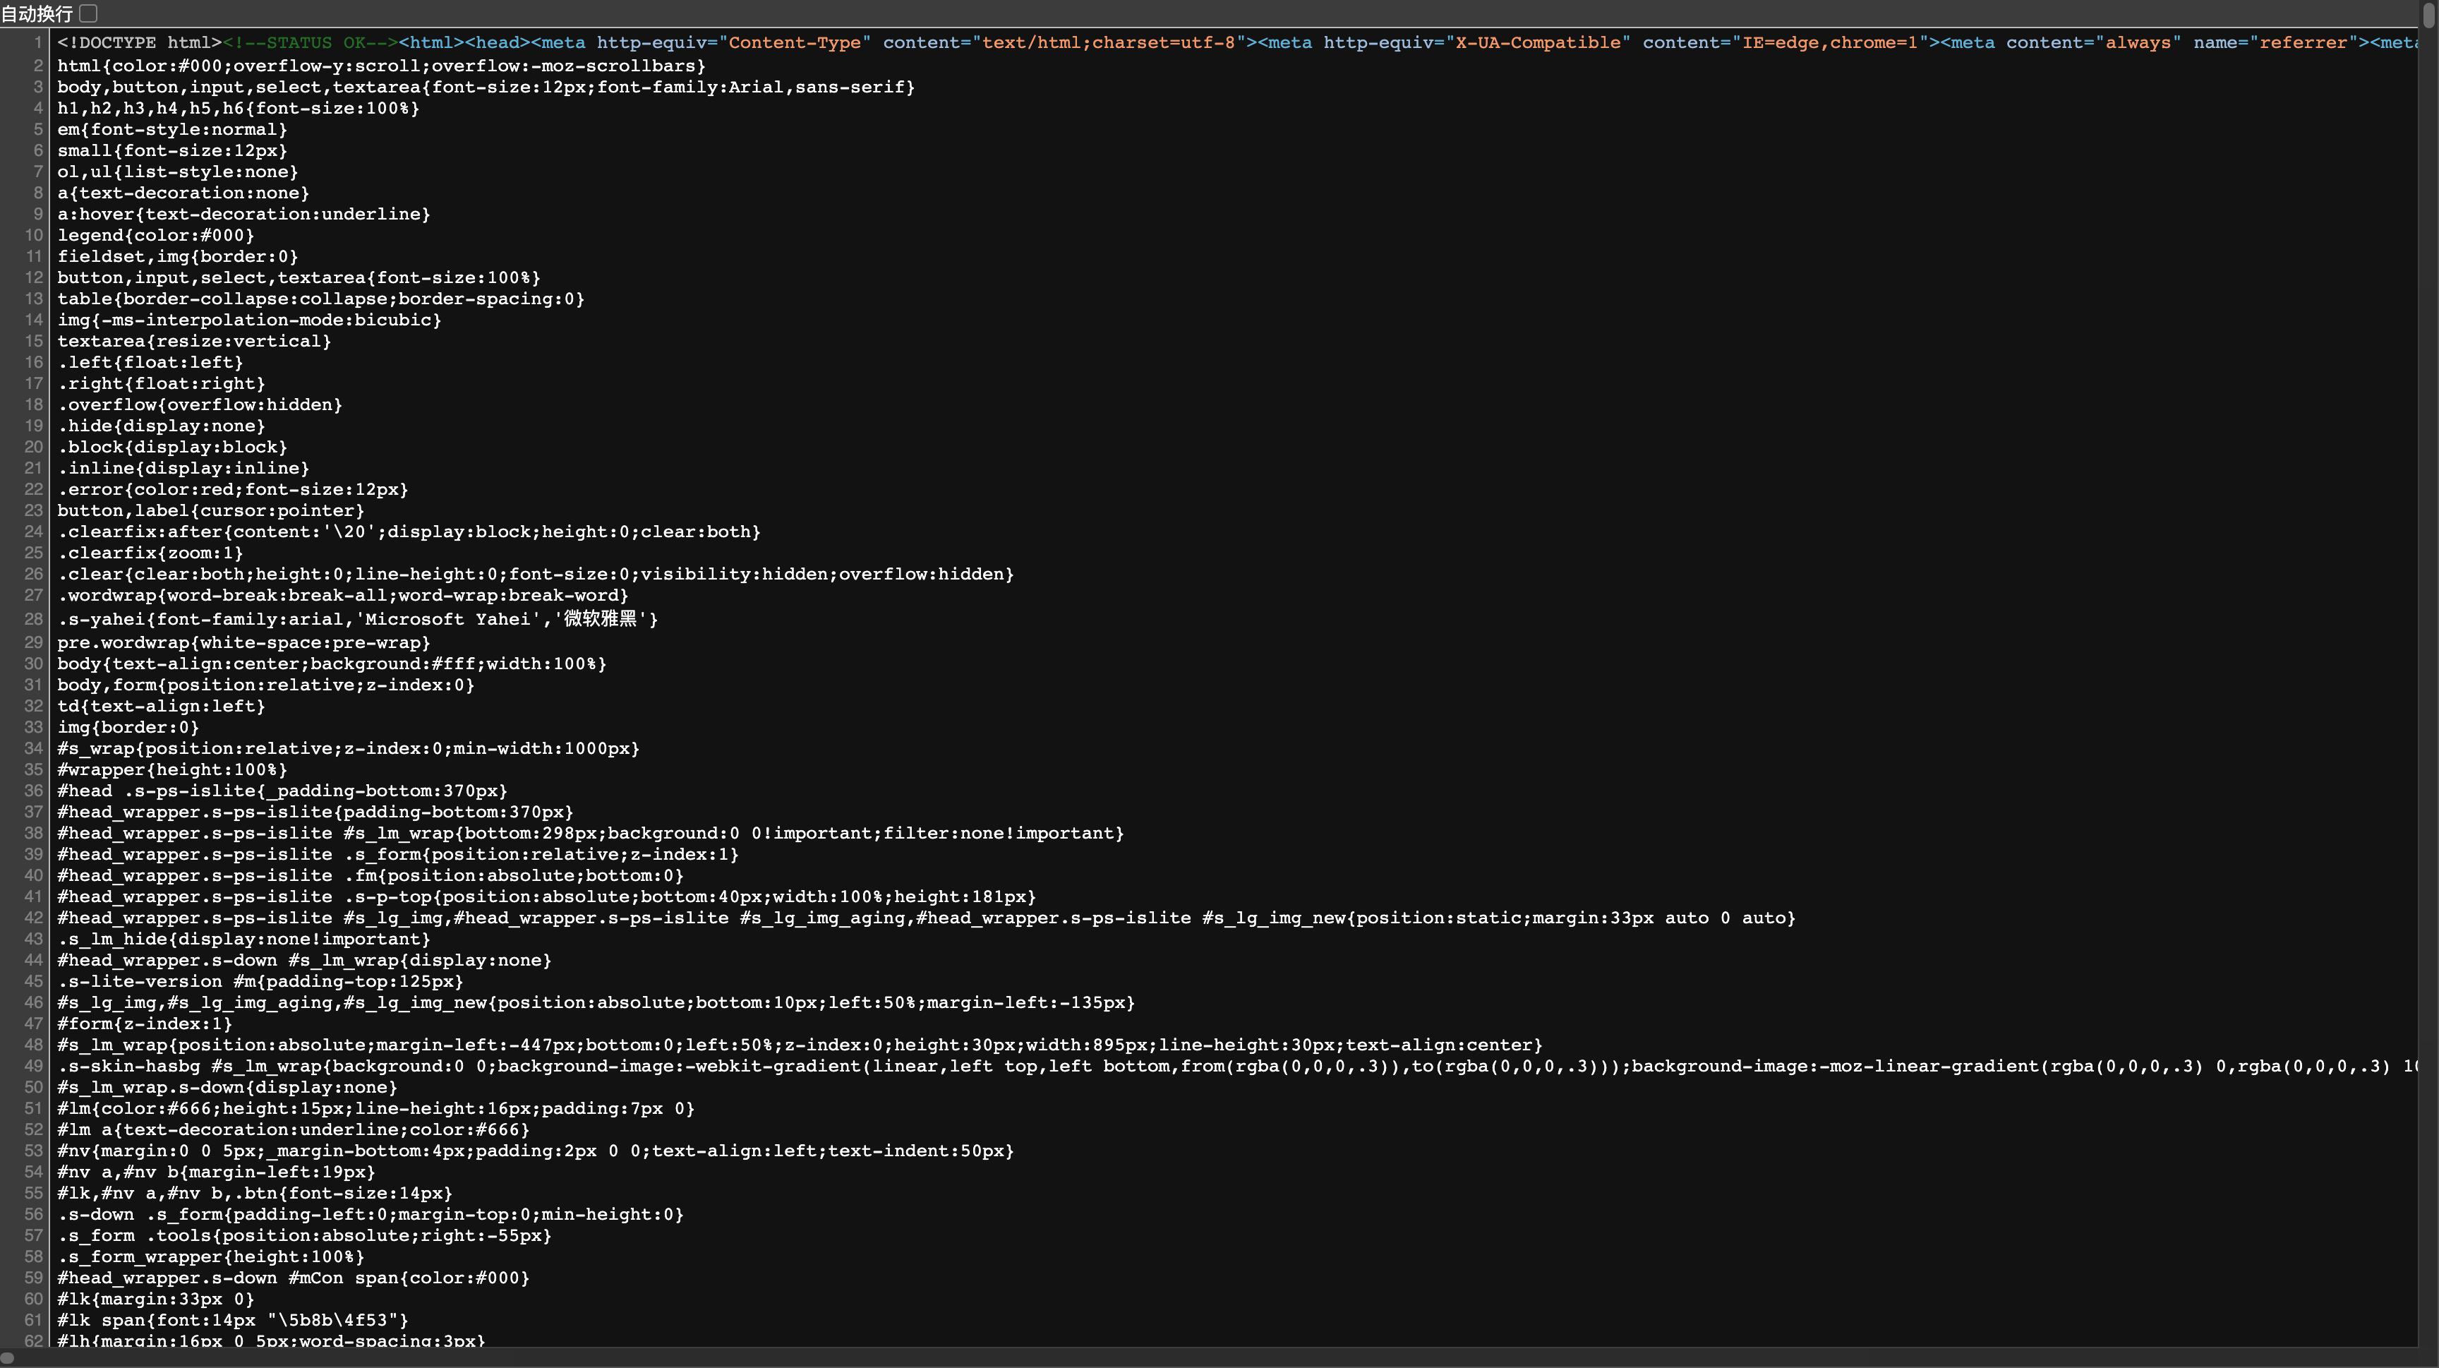Viewport: 2439px width, 1368px height.
Task: Click line number 49 in the gutter
Action: (34, 1066)
